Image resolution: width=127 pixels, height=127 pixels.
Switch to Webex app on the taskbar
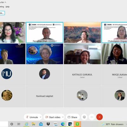pos(70,124)
